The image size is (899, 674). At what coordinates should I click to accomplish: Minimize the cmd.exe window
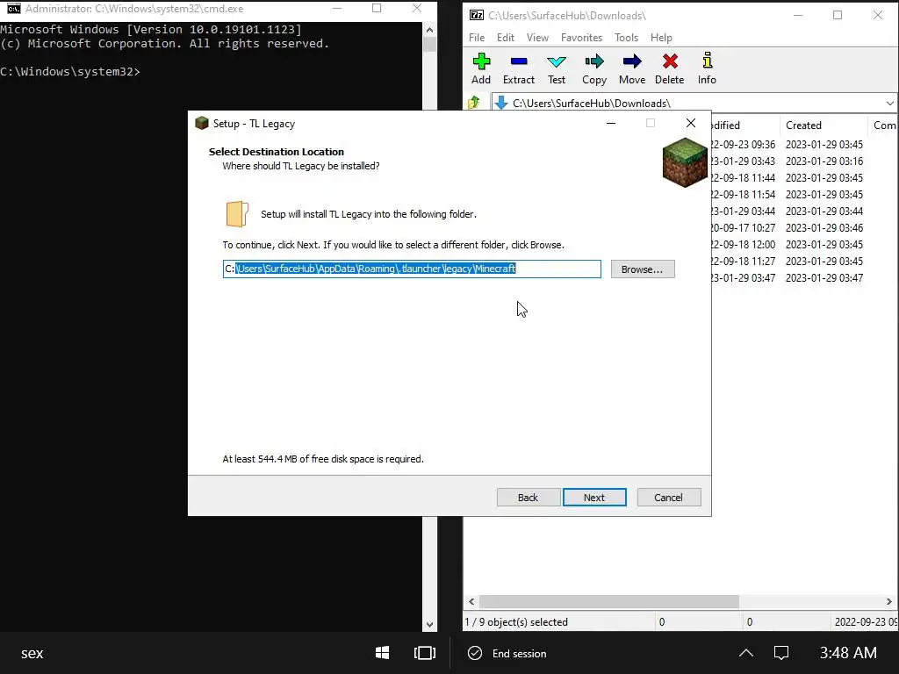point(337,8)
